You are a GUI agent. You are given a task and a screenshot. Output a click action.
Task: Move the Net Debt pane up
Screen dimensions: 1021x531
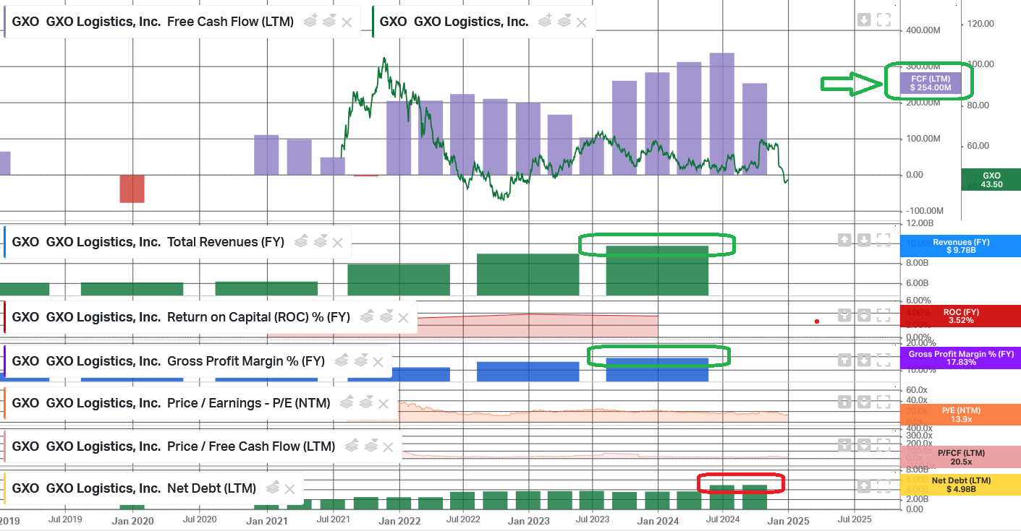864,486
